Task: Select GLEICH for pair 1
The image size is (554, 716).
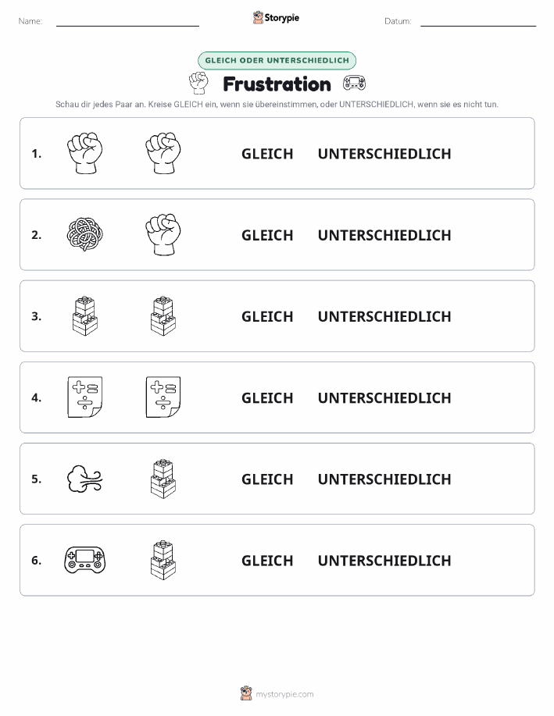Action: pos(267,154)
